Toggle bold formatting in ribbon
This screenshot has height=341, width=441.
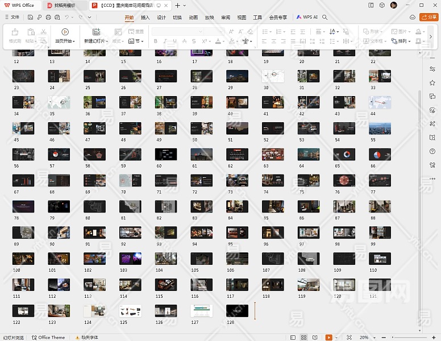(x=156, y=41)
